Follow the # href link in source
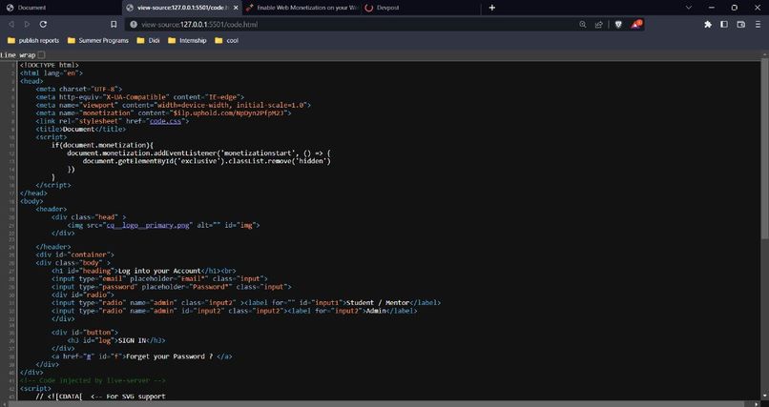Screen dimensions: 769x407 [x=89, y=356]
